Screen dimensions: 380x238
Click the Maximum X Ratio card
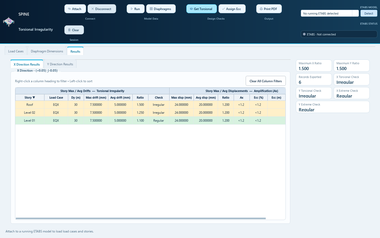314,66
